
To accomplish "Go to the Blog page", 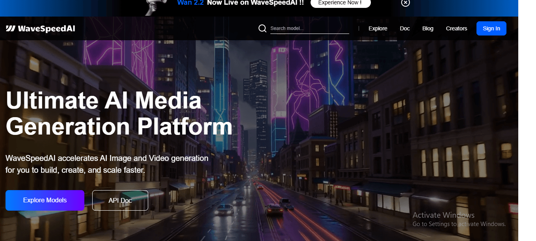I will (428, 28).
